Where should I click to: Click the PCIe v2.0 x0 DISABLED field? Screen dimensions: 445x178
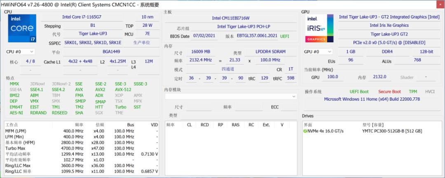tap(389, 43)
